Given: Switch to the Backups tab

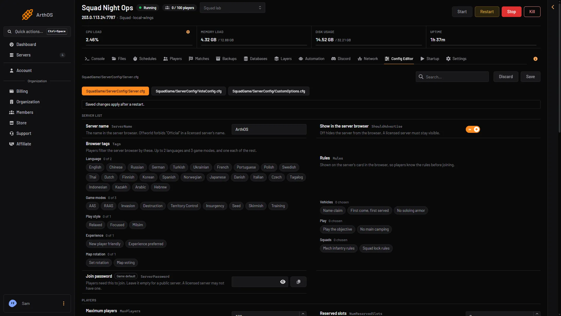Looking at the screenshot, I should (226, 59).
